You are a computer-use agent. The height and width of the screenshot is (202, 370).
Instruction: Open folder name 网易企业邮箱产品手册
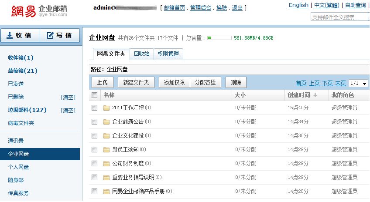(x=138, y=191)
